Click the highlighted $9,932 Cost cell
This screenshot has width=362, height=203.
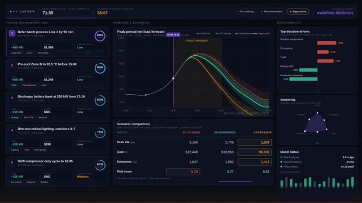click(255, 152)
